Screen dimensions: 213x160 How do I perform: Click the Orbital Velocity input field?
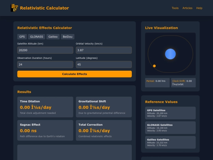[104, 50]
